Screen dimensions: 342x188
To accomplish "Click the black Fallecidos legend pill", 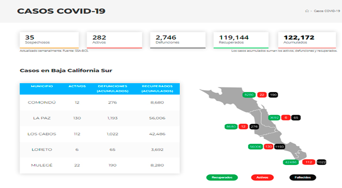I will coord(303,178).
